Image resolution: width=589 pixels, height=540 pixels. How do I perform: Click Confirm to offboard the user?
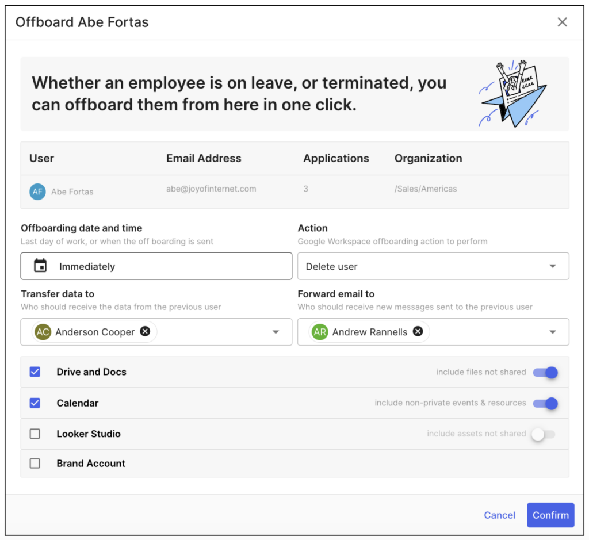point(550,515)
